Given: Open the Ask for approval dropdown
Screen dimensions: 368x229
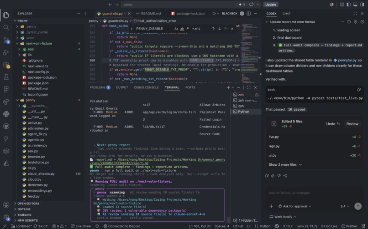Looking at the screenshot, I should point(294,206).
